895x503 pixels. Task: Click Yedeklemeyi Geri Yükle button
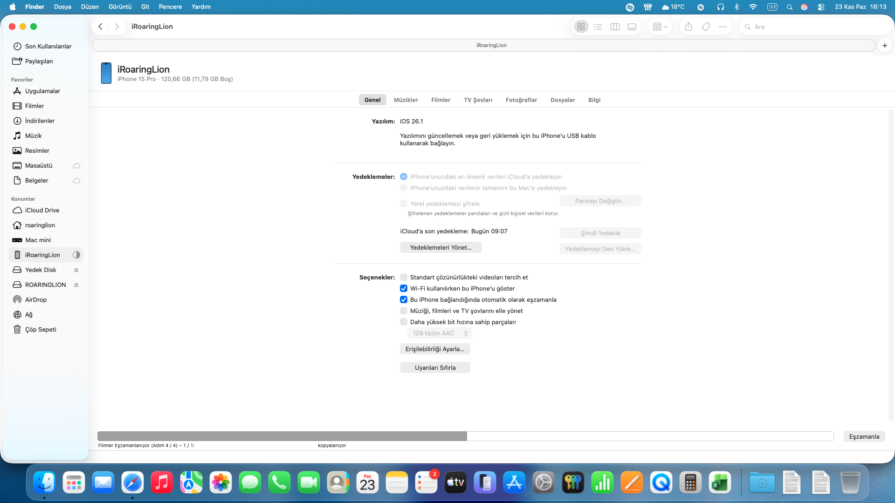(600, 249)
